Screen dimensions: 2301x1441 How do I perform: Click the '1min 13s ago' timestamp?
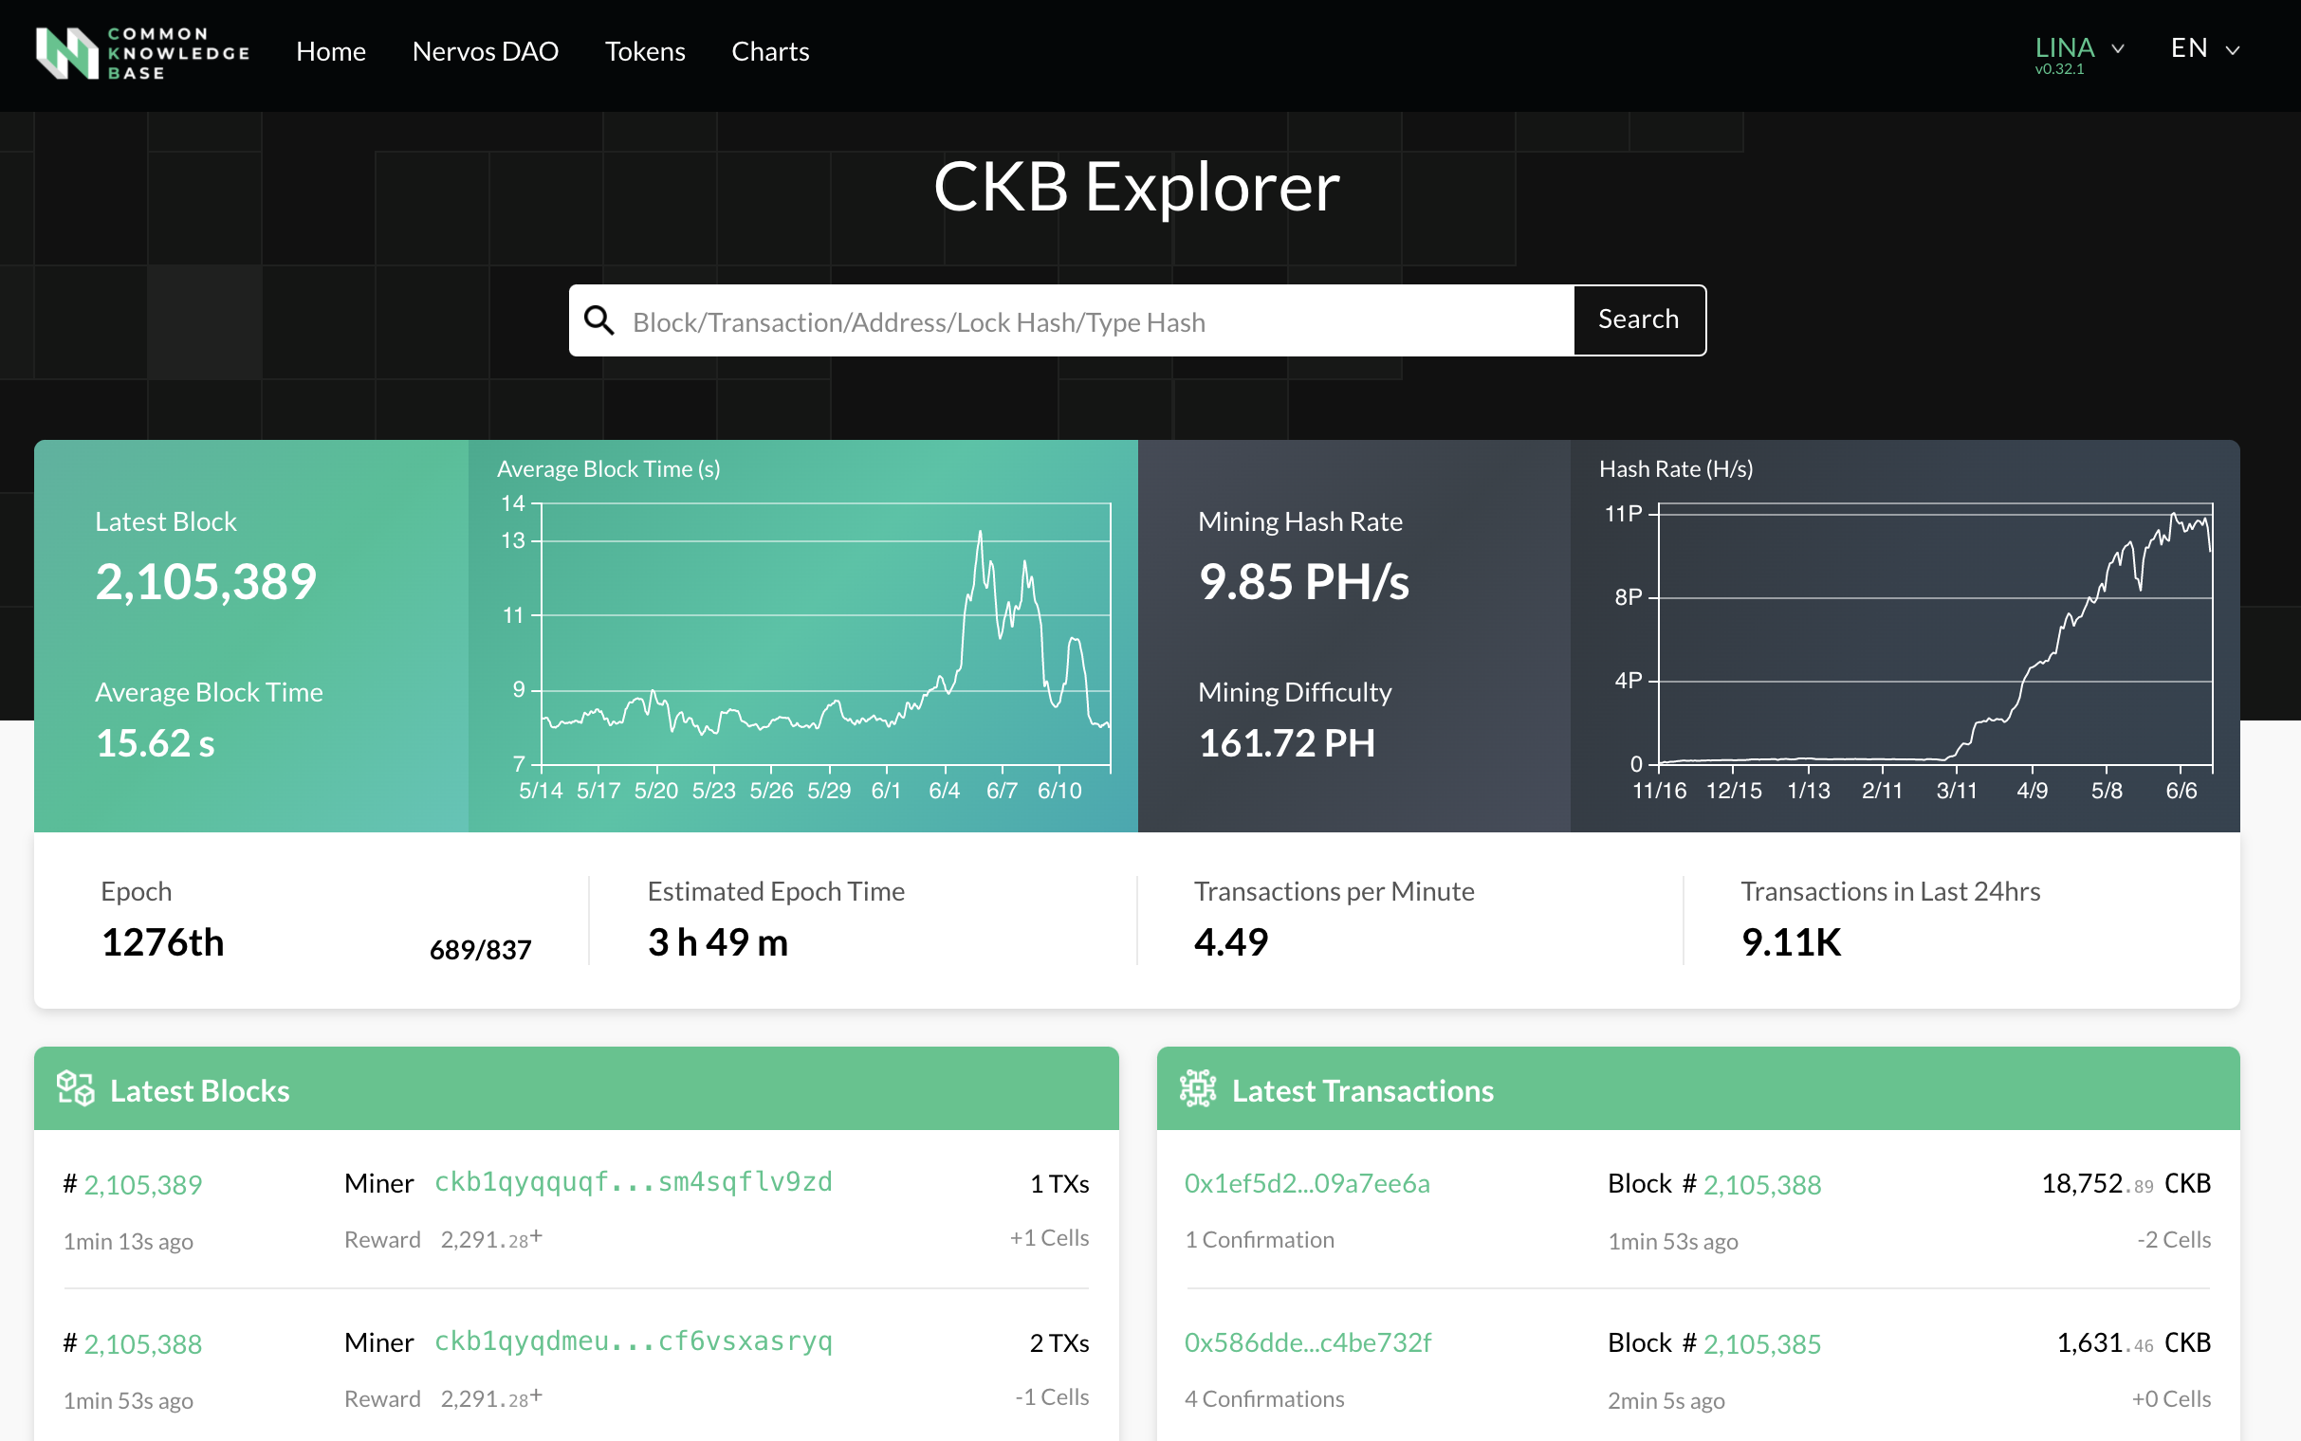(x=128, y=1241)
